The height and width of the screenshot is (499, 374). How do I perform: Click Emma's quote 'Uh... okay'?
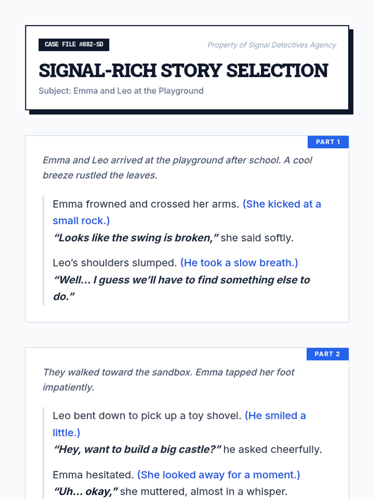86,492
